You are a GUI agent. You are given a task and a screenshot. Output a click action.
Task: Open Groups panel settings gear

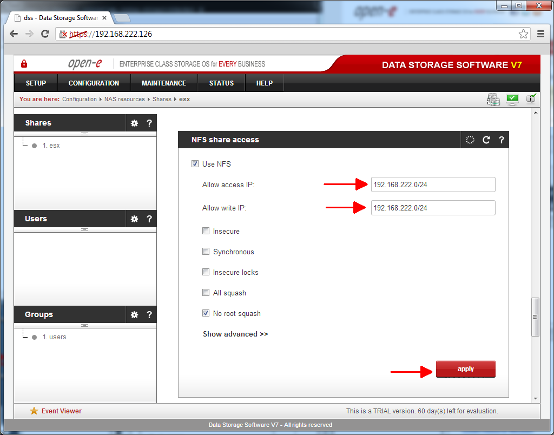click(x=134, y=314)
